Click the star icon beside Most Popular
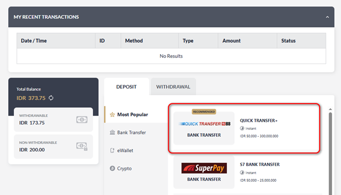The image size is (341, 195). click(112, 115)
